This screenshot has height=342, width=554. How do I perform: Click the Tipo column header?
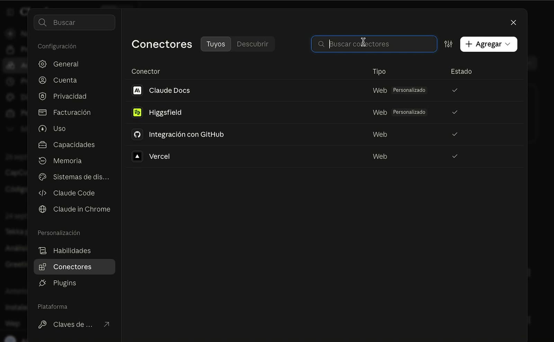click(379, 71)
